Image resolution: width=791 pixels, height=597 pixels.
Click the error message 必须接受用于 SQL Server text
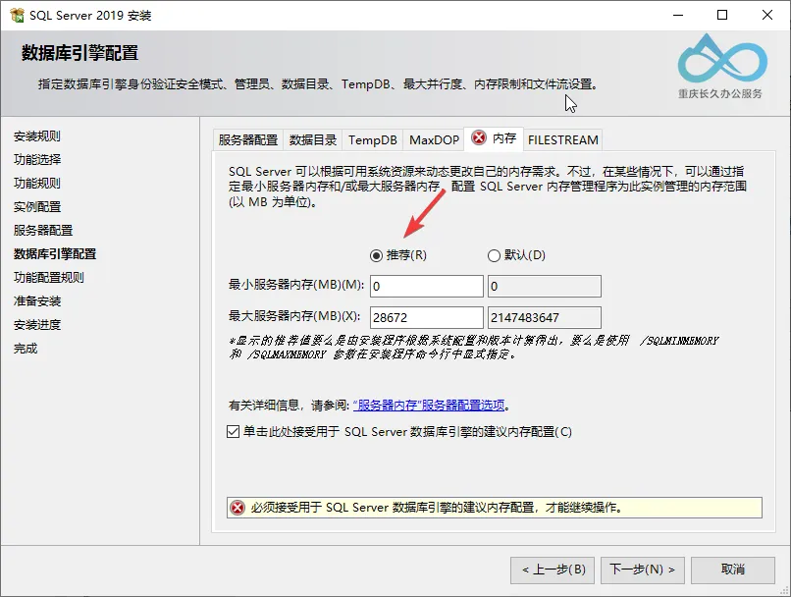click(x=437, y=508)
